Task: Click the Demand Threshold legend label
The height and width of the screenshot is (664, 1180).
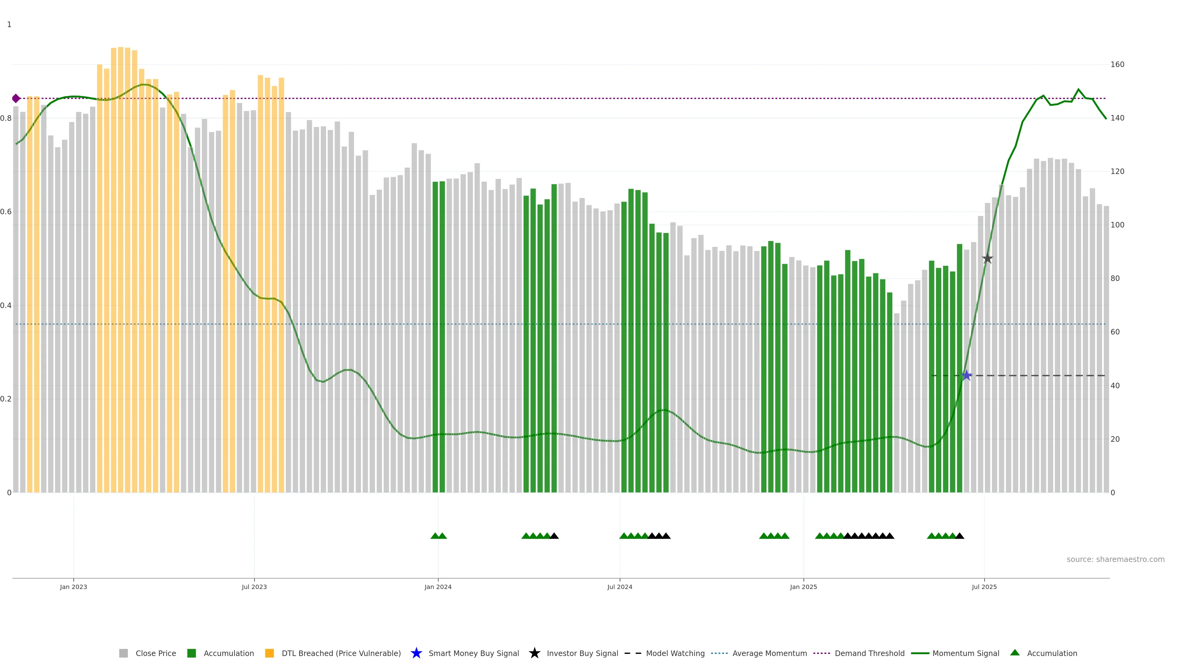Action: click(x=869, y=654)
